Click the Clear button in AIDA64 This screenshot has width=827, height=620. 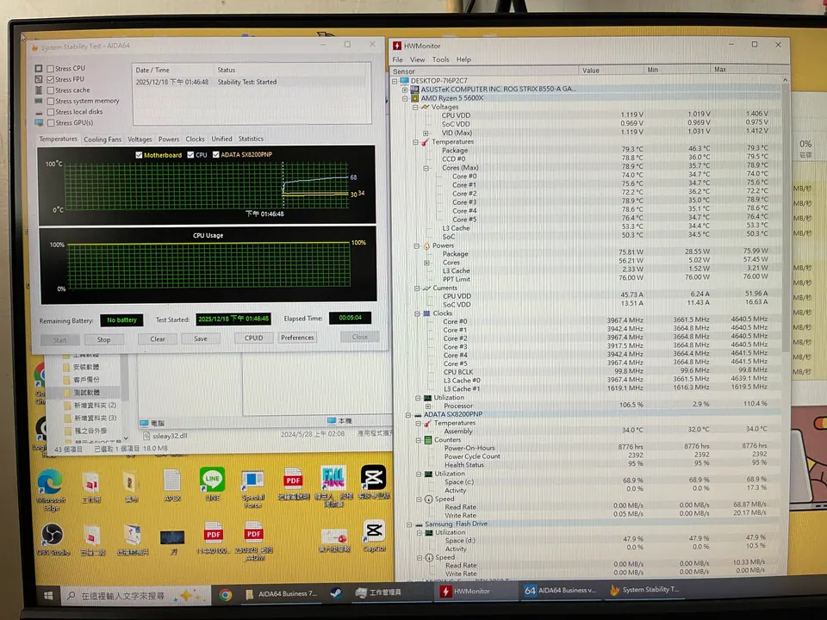[157, 339]
